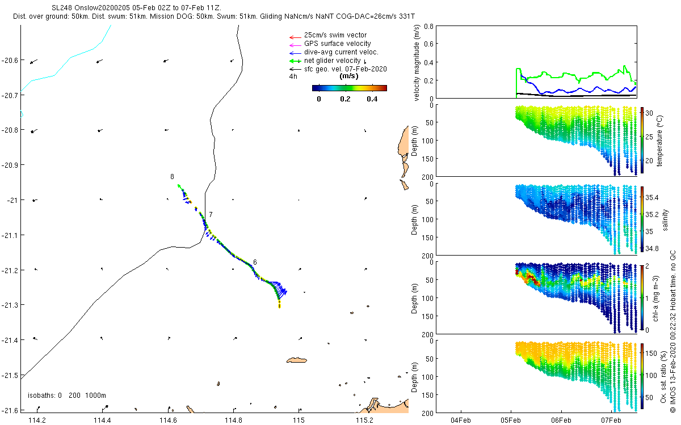Click the '114.2' longitude tick label
This screenshot has width=681, height=425.
click(x=37, y=420)
